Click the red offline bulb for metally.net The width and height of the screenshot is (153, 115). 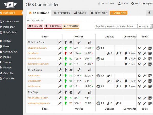[x=65, y=53]
